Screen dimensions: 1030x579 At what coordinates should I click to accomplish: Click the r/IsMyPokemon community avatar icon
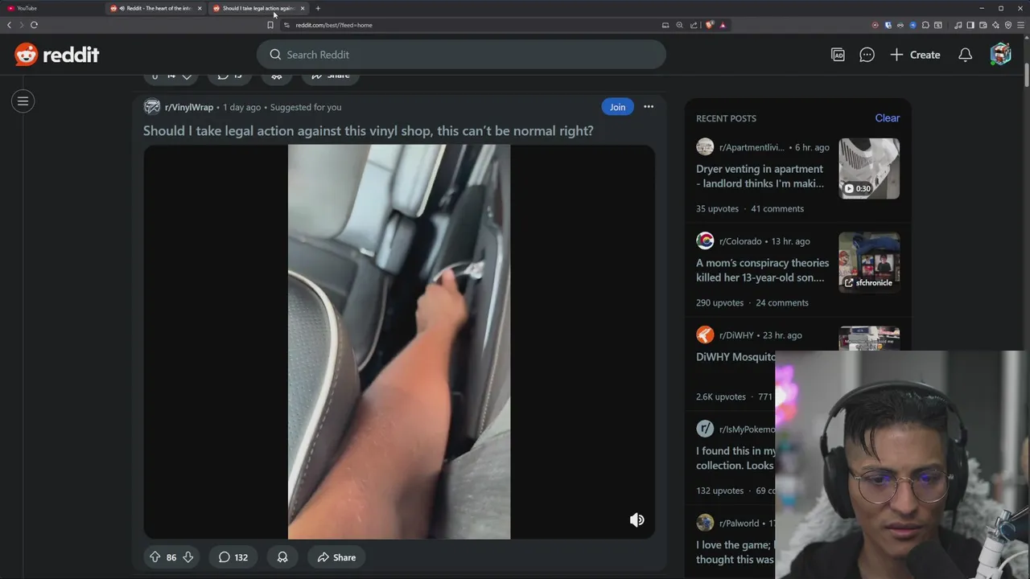pos(705,429)
